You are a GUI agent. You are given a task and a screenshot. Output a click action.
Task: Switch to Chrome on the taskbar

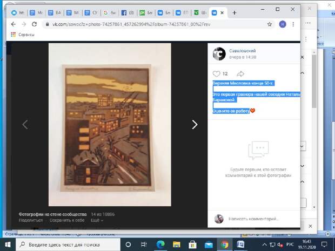tap(225, 245)
